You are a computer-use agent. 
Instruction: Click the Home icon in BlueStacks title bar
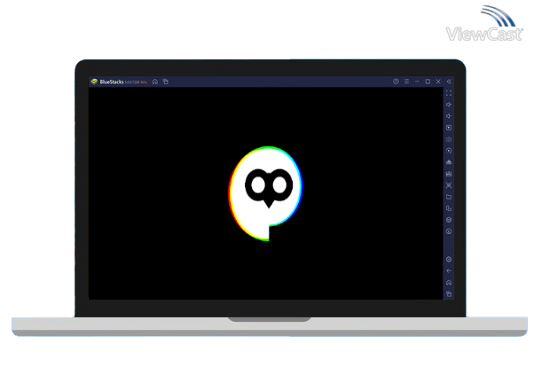coord(155,82)
